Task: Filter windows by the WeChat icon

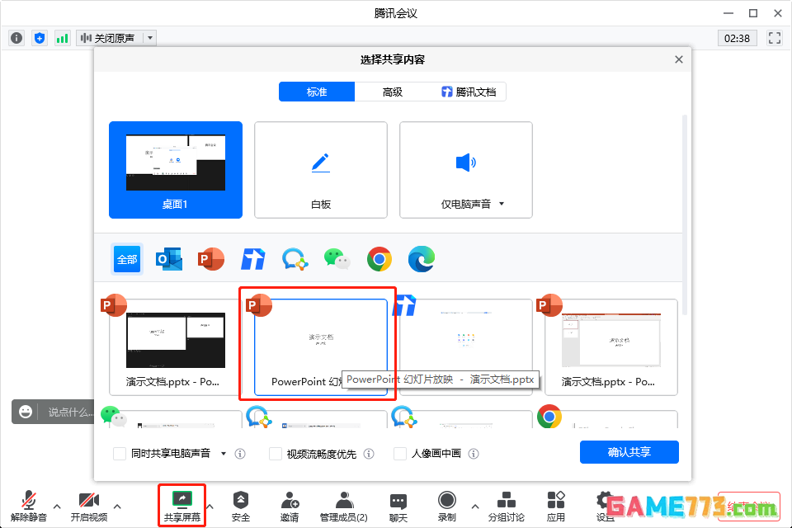Action: tap(337, 259)
